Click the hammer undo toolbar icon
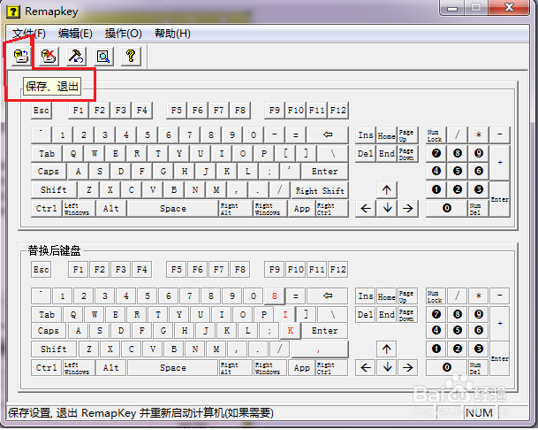This screenshot has width=538, height=430. [x=76, y=56]
